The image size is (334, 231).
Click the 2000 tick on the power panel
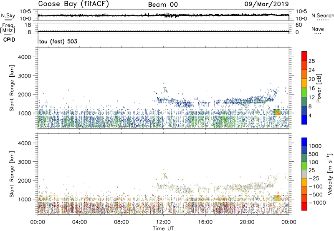[x=24, y=94]
